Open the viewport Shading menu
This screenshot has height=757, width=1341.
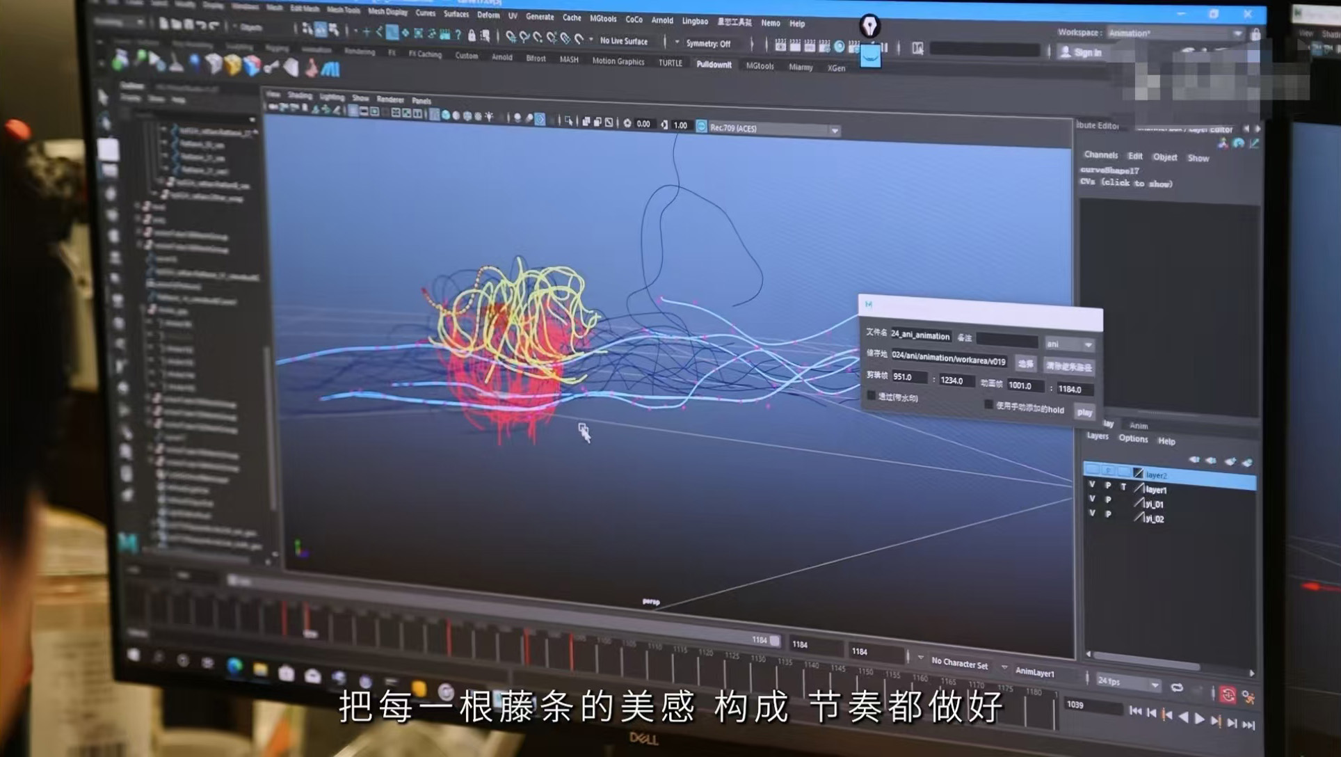click(300, 95)
